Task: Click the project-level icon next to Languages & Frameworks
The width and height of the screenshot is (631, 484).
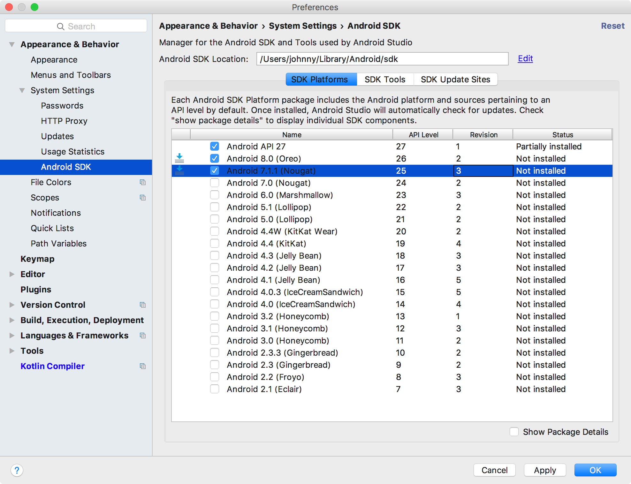Action: pyautogui.click(x=143, y=336)
